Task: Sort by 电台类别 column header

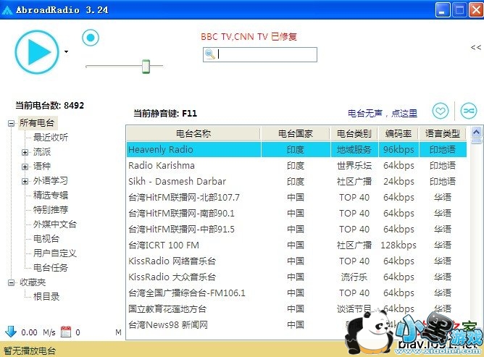Action: pos(354,134)
